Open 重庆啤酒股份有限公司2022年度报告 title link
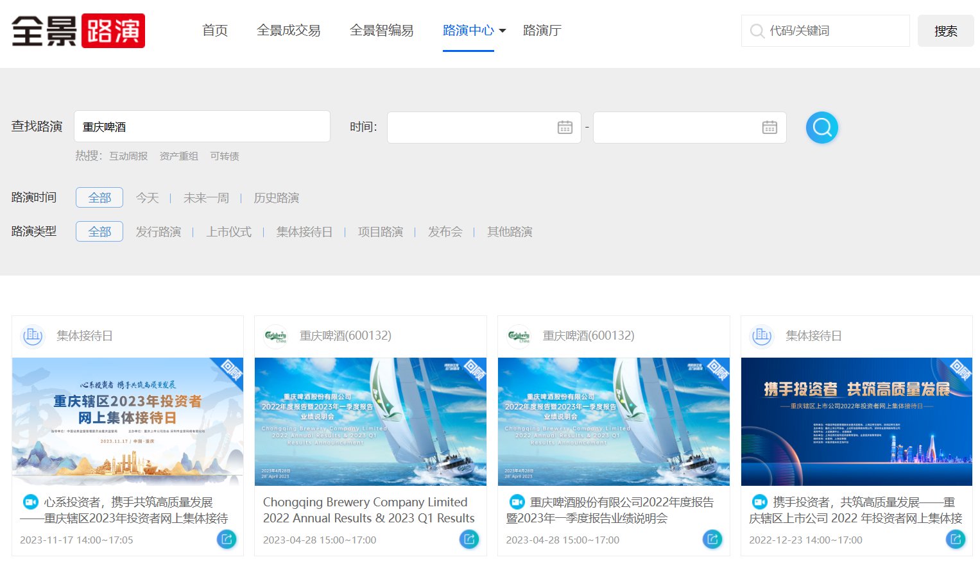Viewport: 980px width, 564px height. [610, 510]
